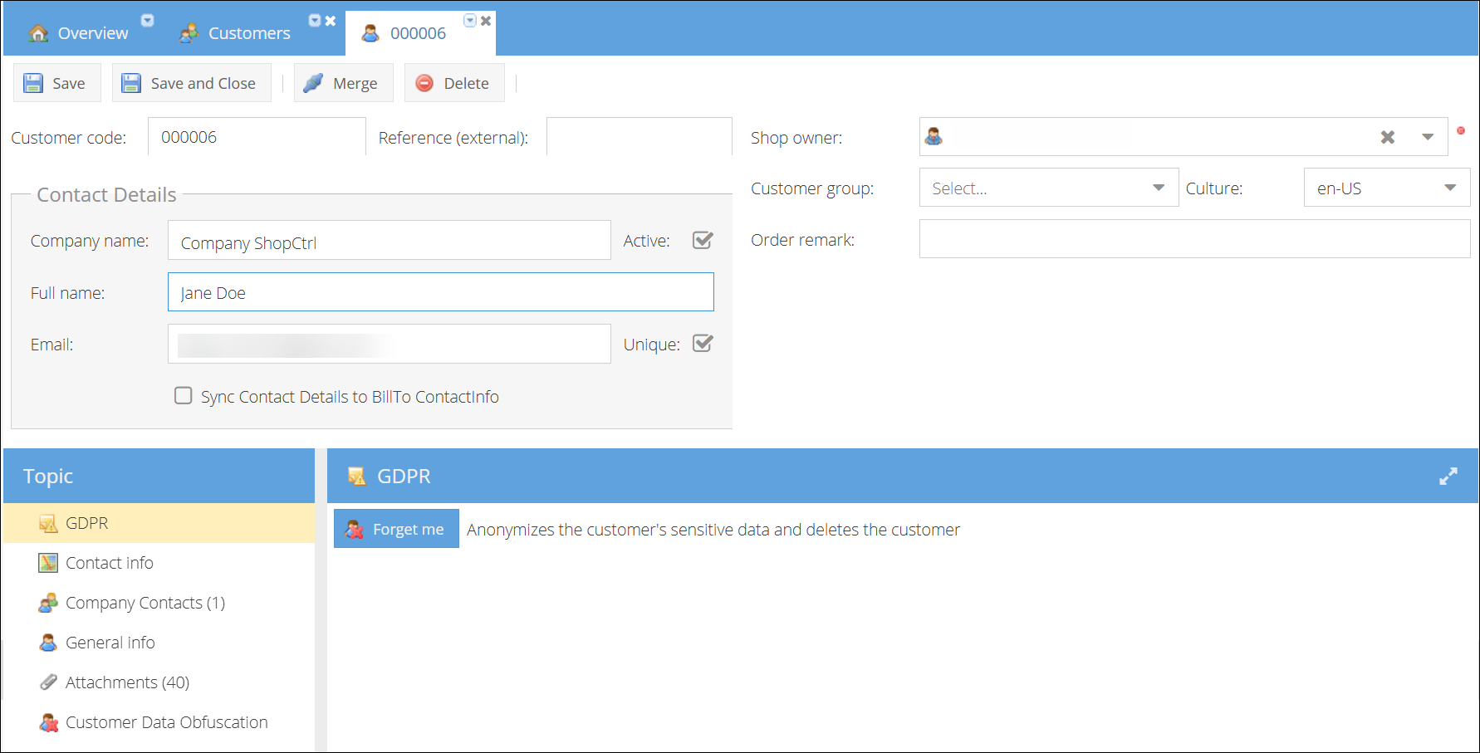Toggle the Unique email checkbox
The image size is (1480, 753).
703,344
